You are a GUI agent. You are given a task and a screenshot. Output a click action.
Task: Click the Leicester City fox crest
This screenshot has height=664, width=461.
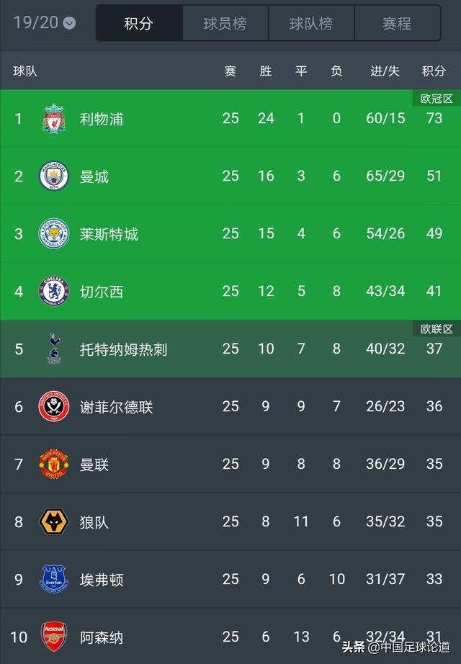54,233
